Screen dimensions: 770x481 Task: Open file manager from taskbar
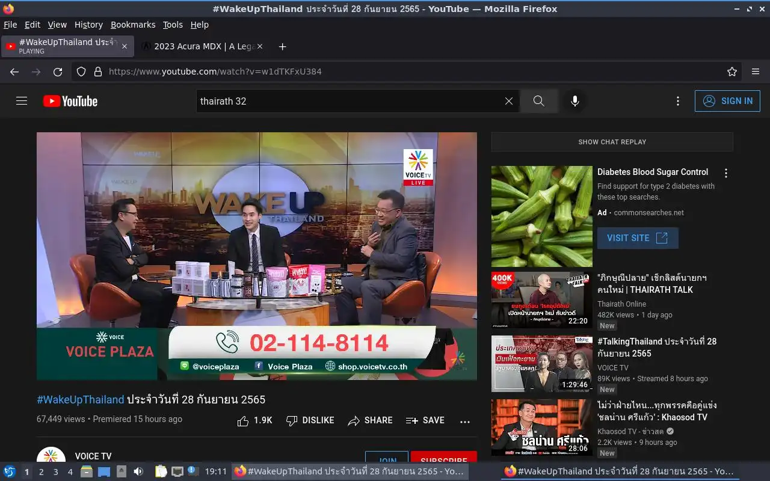pos(87,471)
